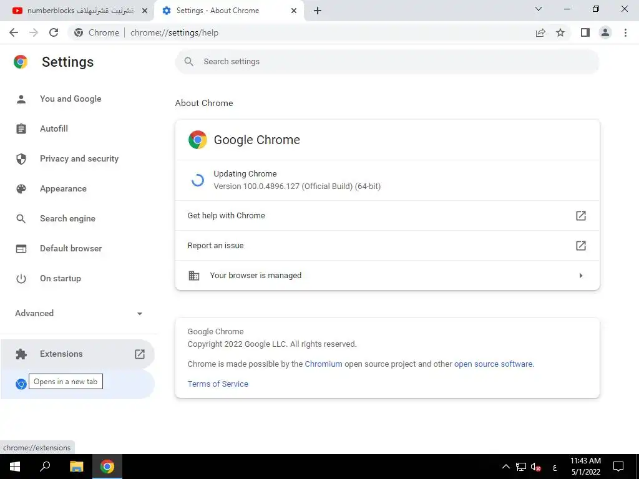
Task: Click the managed browser building icon
Action: click(x=194, y=275)
